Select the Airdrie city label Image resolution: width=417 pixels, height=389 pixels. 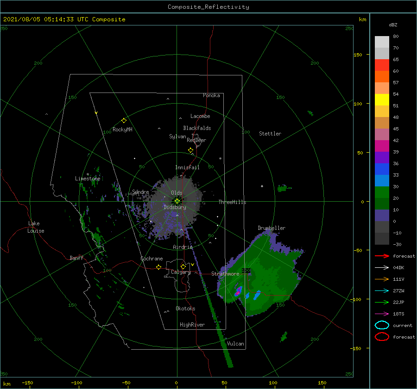click(183, 247)
